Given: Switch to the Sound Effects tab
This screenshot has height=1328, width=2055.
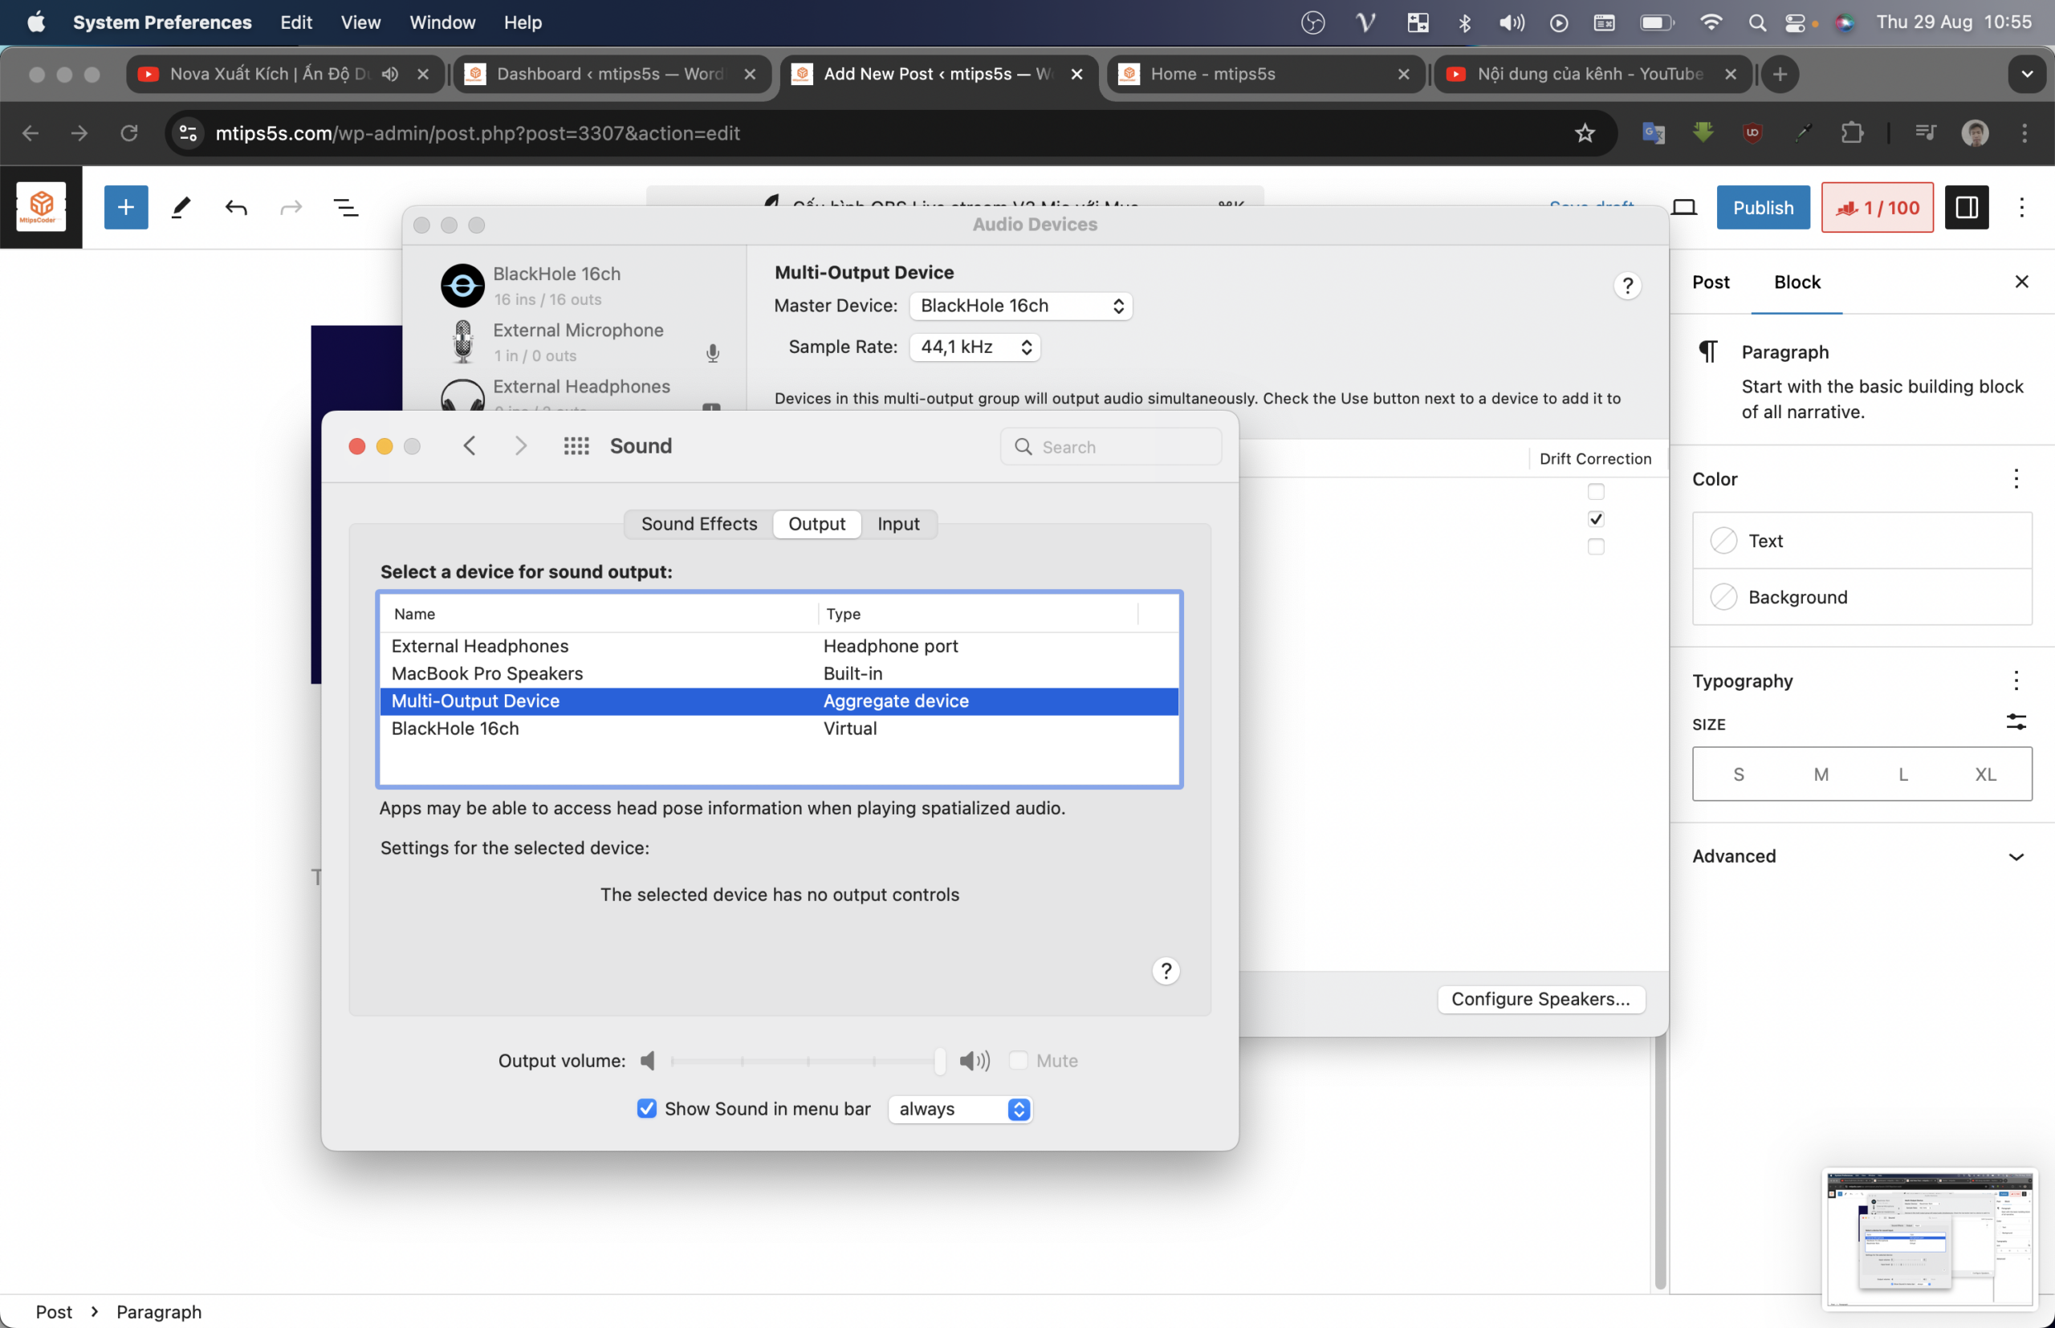Looking at the screenshot, I should tap(699, 524).
